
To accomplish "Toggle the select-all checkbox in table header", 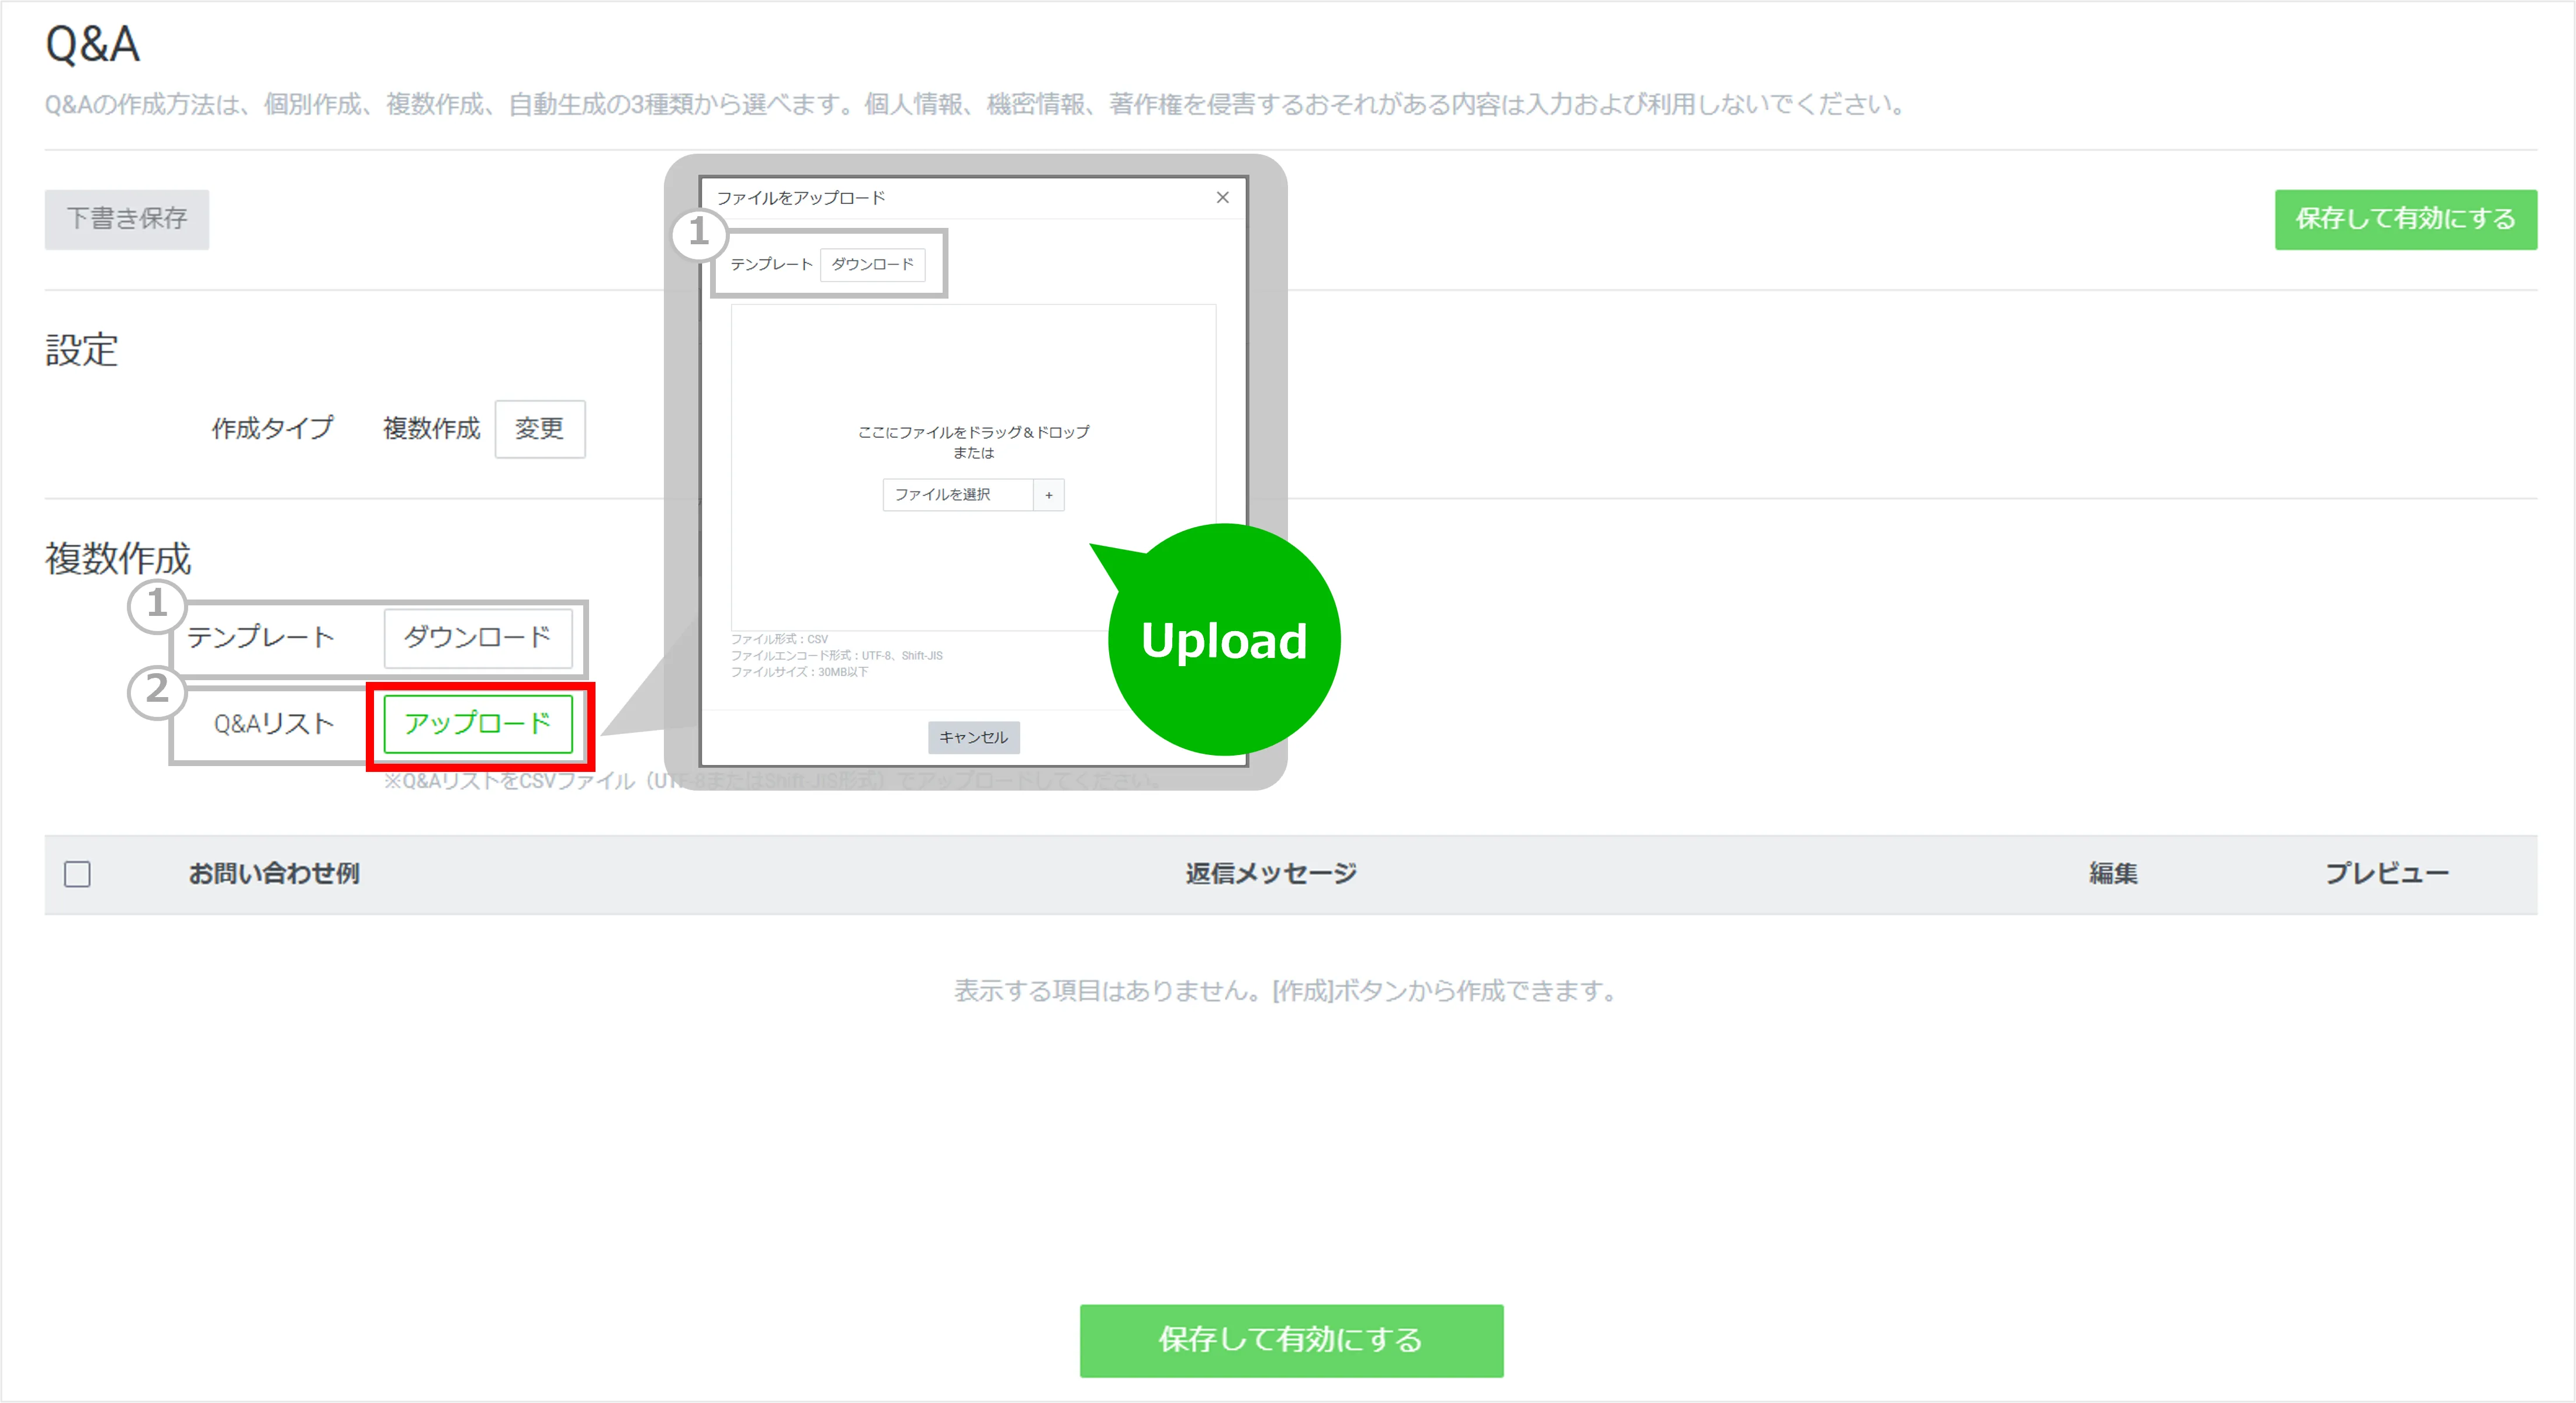I will point(77,874).
